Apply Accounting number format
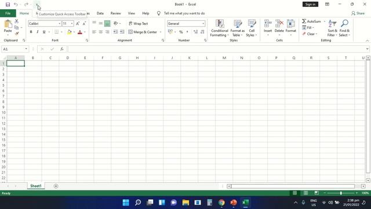371x209 pixels. pyautogui.click(x=170, y=32)
